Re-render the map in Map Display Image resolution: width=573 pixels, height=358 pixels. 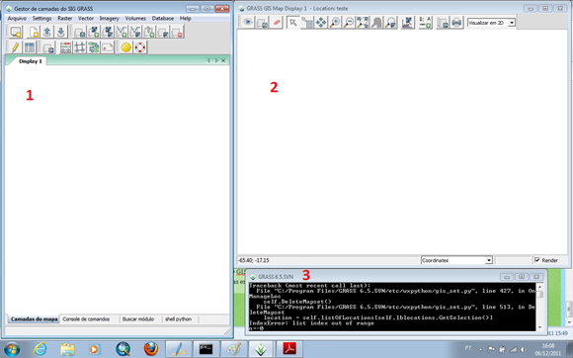click(262, 23)
